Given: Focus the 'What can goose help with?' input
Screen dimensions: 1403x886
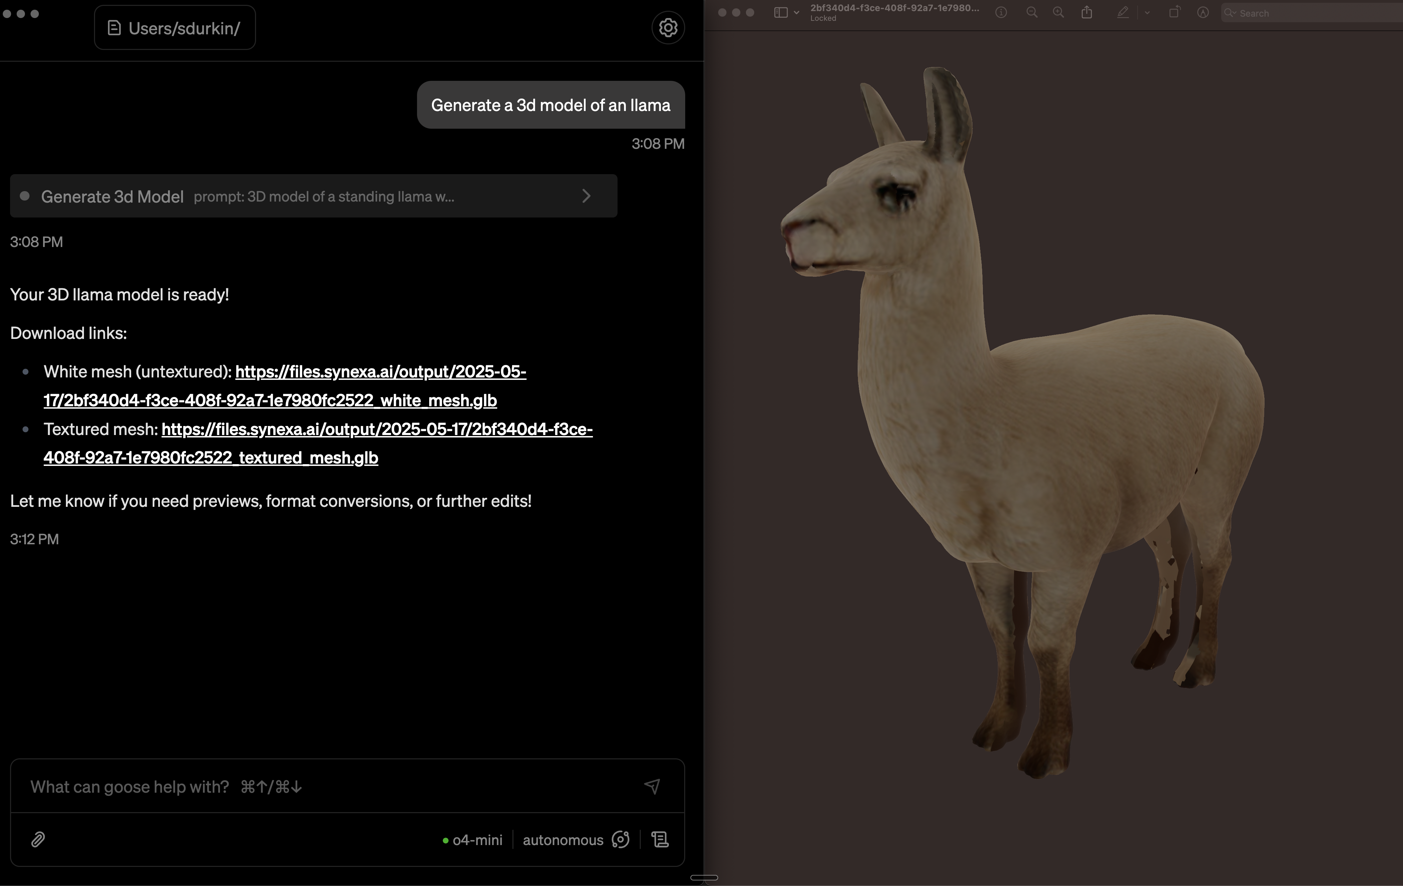Looking at the screenshot, I should (326, 786).
